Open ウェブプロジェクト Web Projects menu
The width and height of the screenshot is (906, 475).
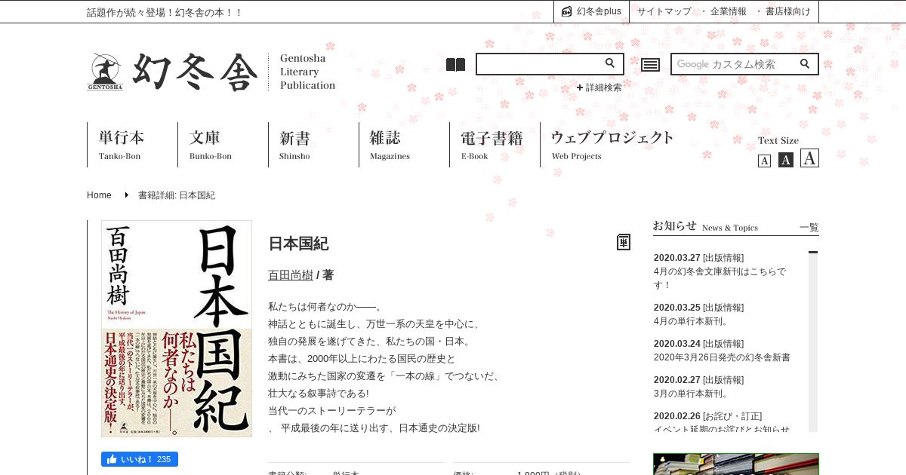(612, 145)
